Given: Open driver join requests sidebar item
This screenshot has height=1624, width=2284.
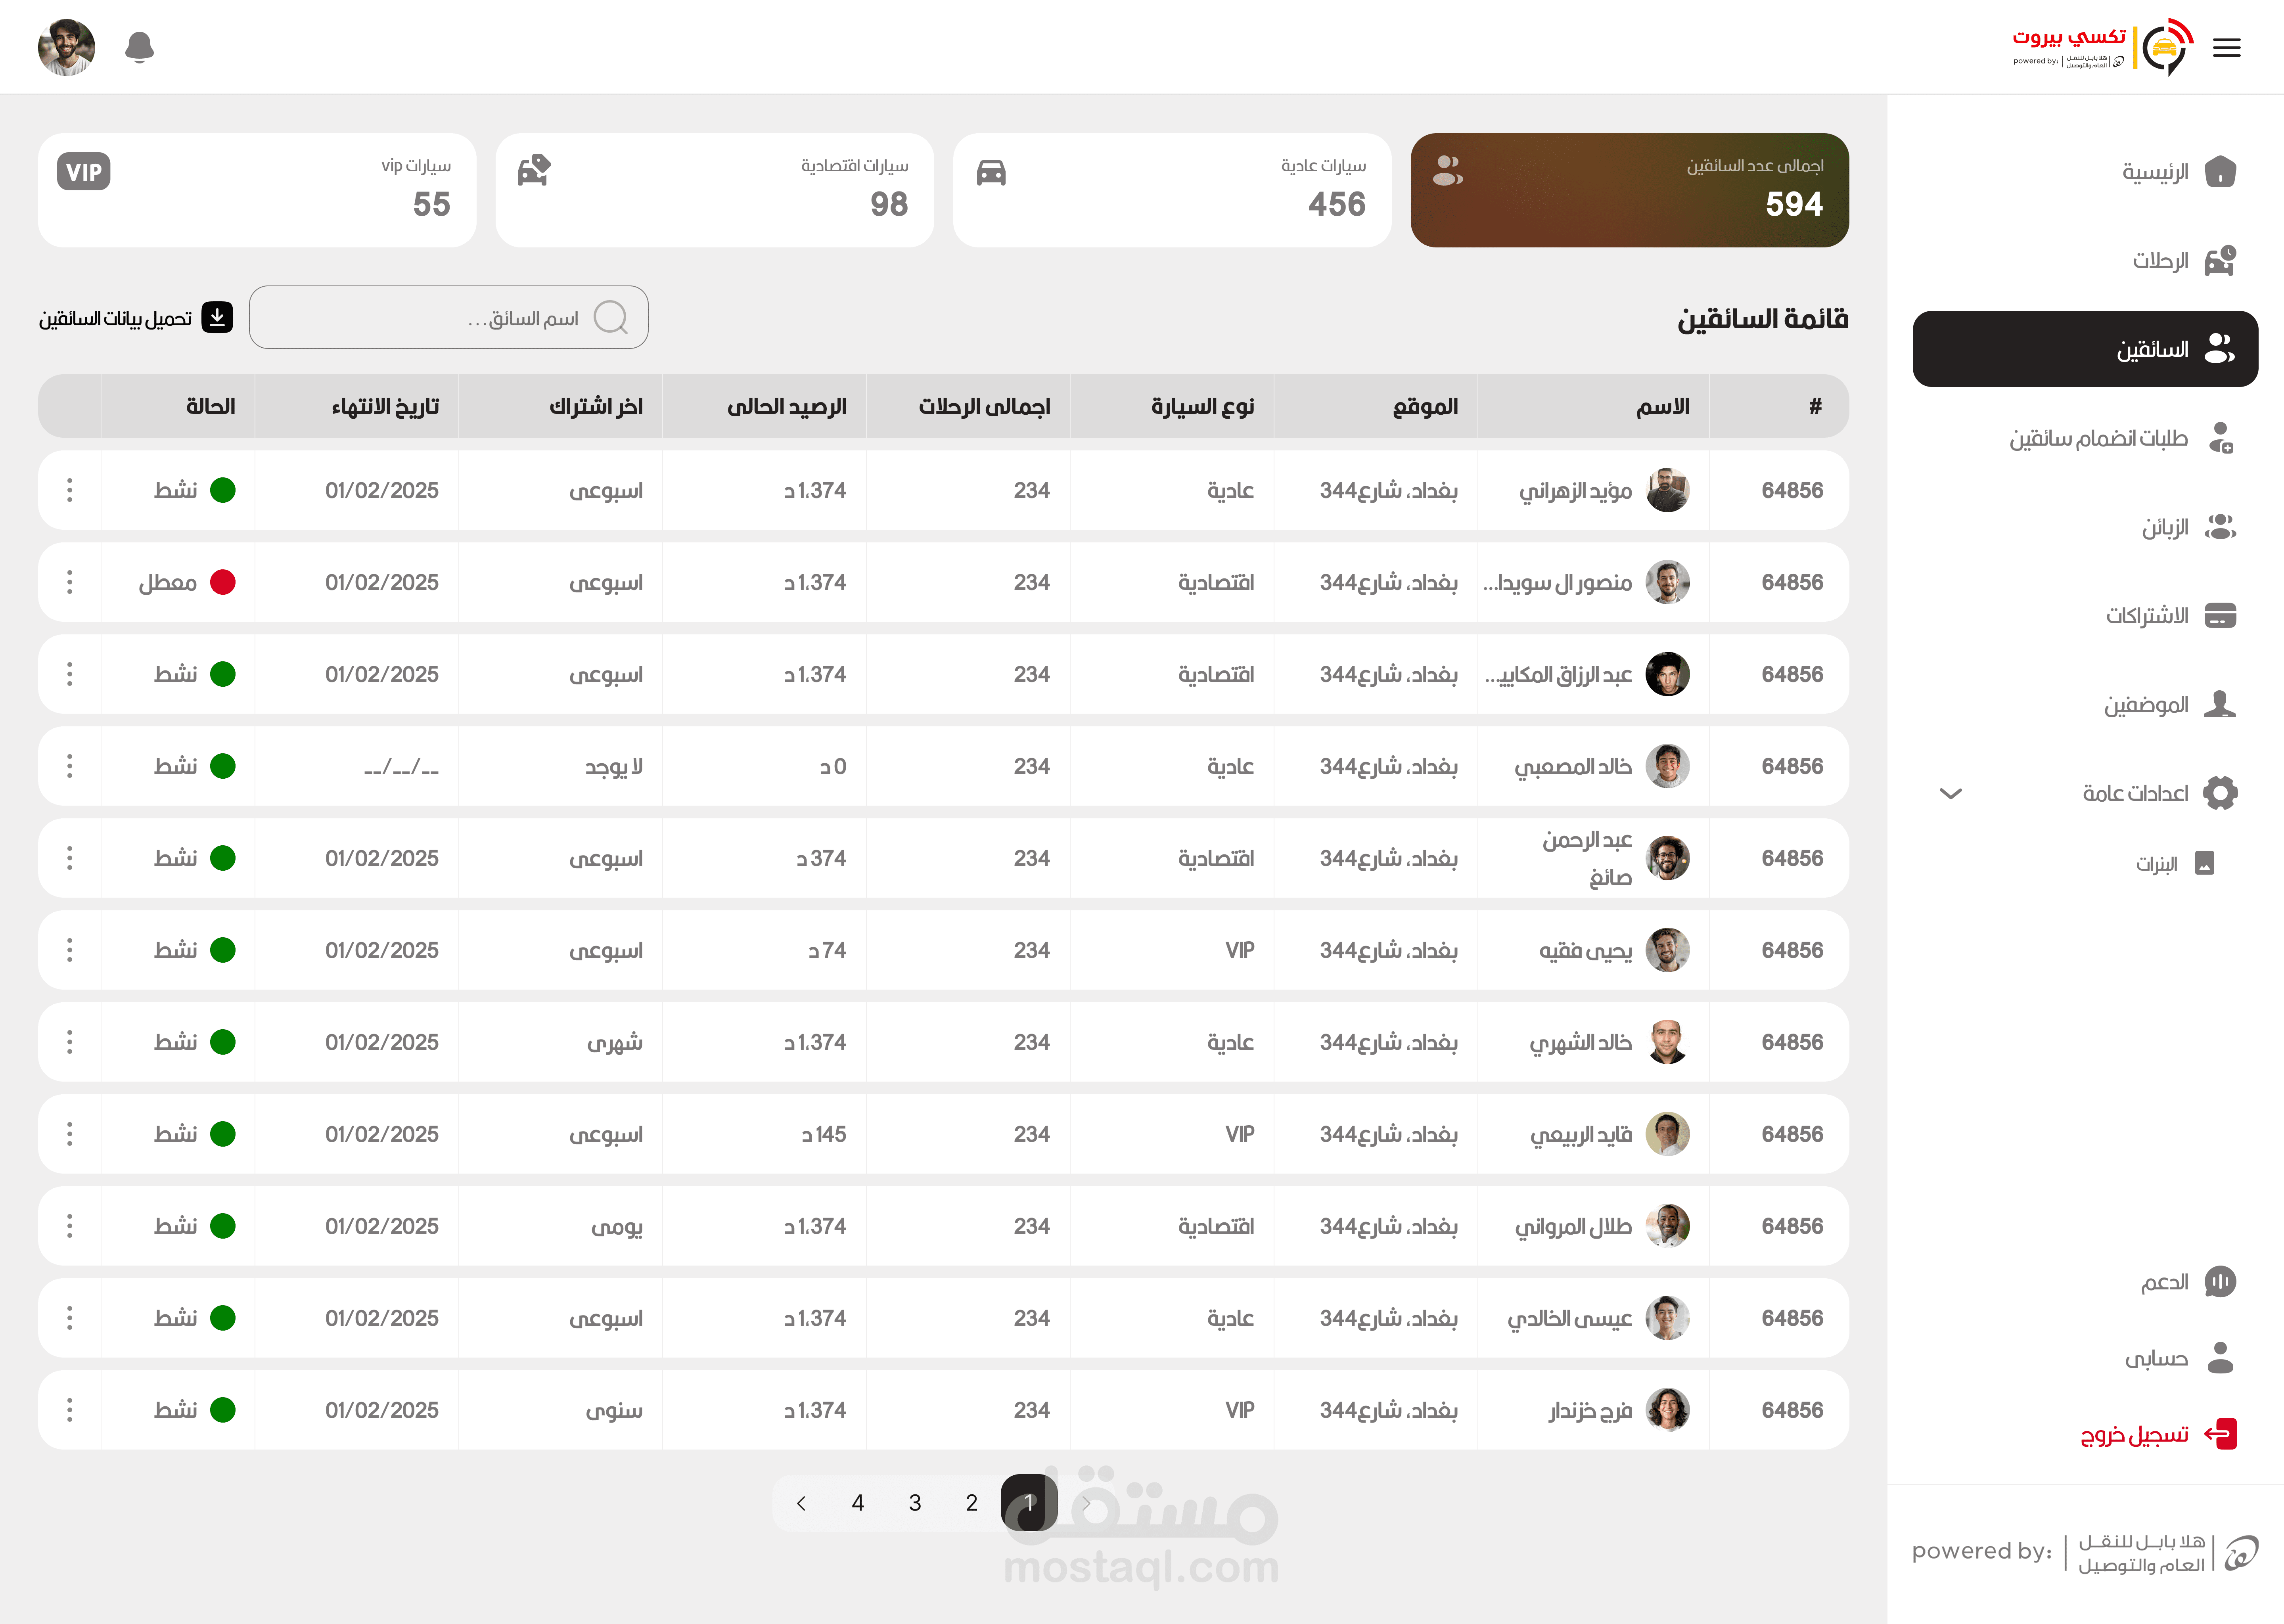Looking at the screenshot, I should pyautogui.click(x=2099, y=438).
